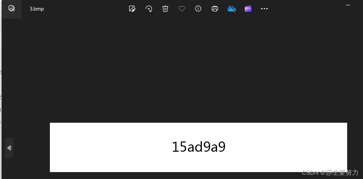Image resolution: width=363 pixels, height=179 pixels.
Task: Open the OneDrive cloud backup icon
Action: point(232,9)
